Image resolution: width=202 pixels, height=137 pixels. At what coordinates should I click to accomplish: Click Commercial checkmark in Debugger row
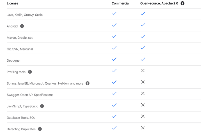click(114, 59)
